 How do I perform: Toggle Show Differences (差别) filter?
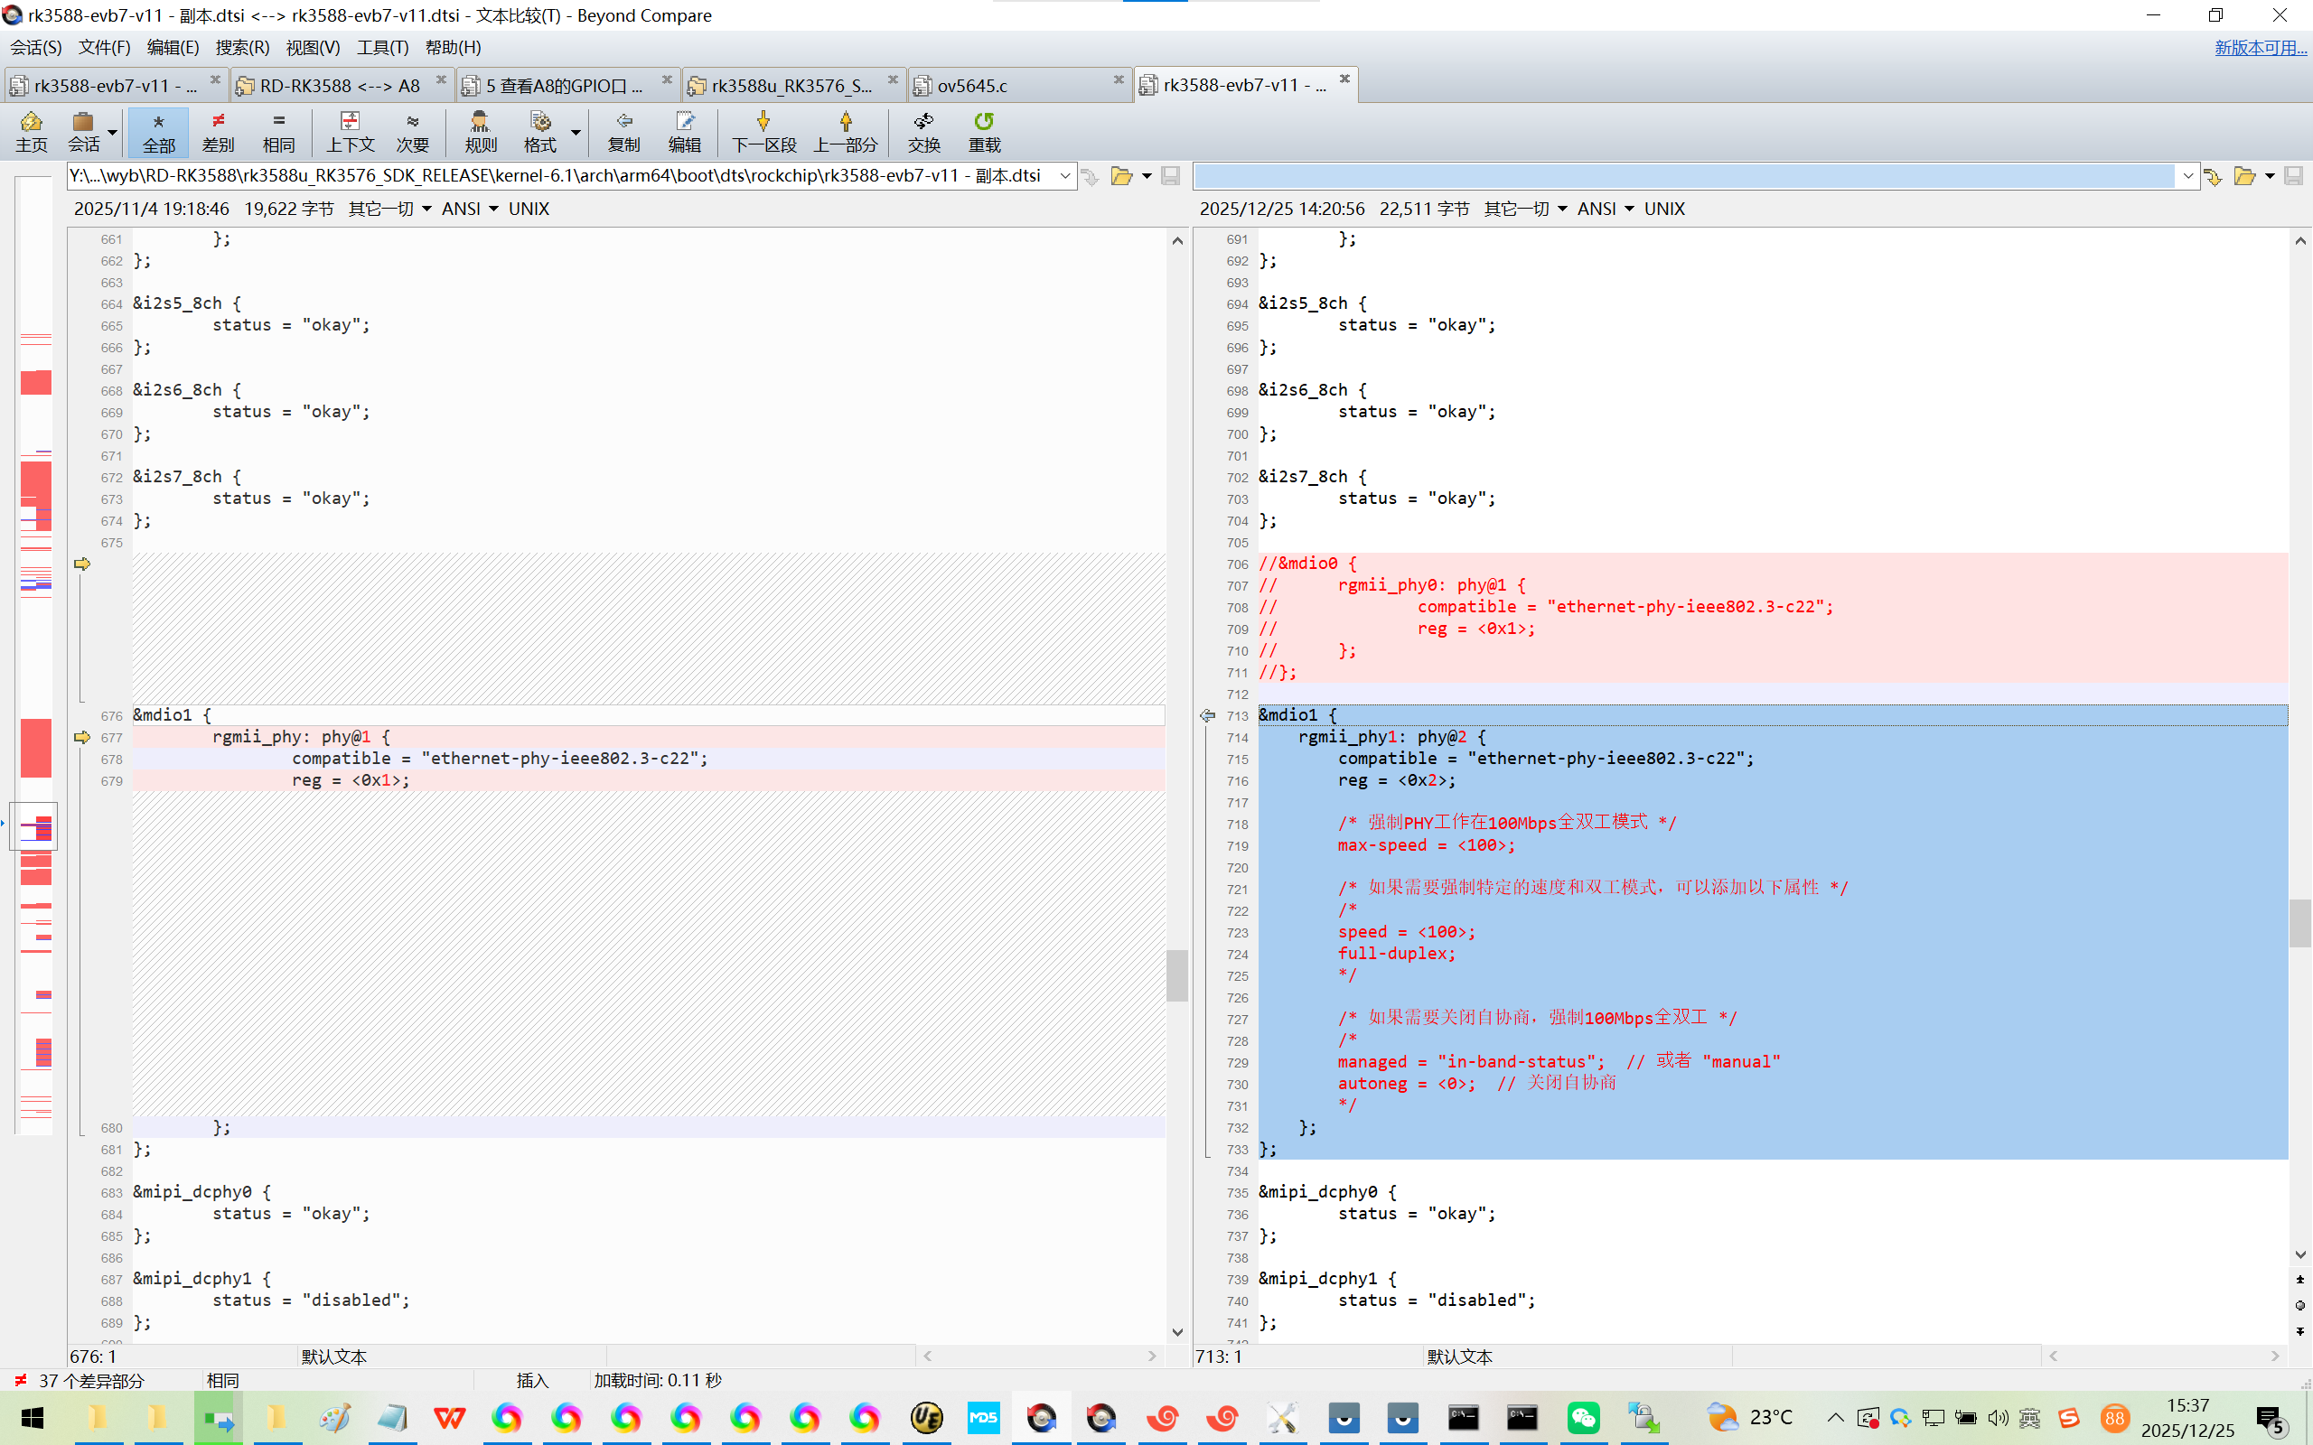click(218, 131)
